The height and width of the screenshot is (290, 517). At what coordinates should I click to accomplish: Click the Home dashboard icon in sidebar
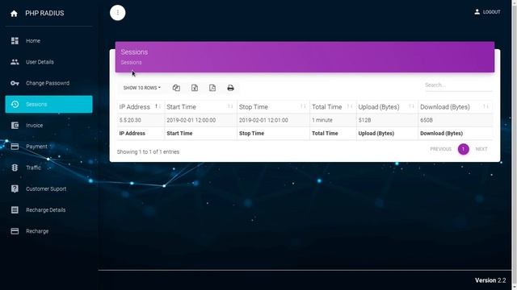pos(15,40)
